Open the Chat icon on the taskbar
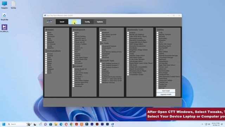 45,124
